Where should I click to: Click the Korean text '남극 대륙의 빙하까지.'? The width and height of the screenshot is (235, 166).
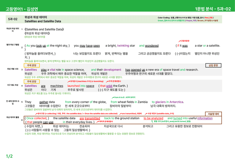(163, 106)
